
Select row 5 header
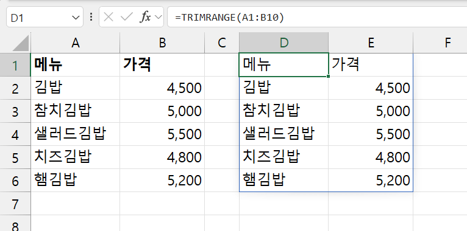point(15,157)
